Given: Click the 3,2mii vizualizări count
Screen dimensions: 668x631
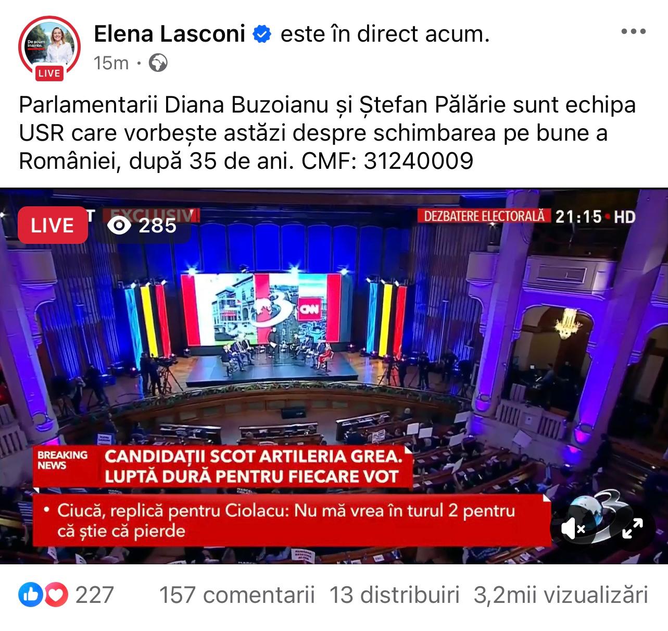Looking at the screenshot, I should pyautogui.click(x=561, y=595).
